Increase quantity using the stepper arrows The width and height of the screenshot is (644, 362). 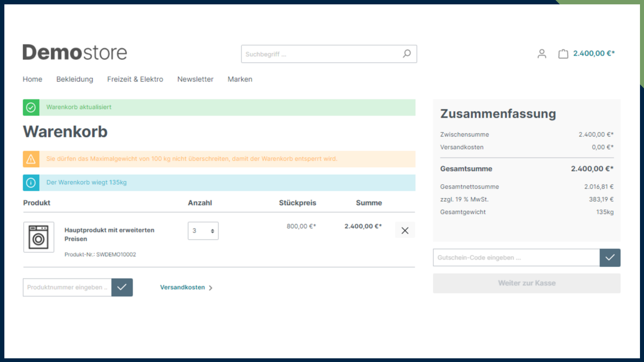(212, 229)
